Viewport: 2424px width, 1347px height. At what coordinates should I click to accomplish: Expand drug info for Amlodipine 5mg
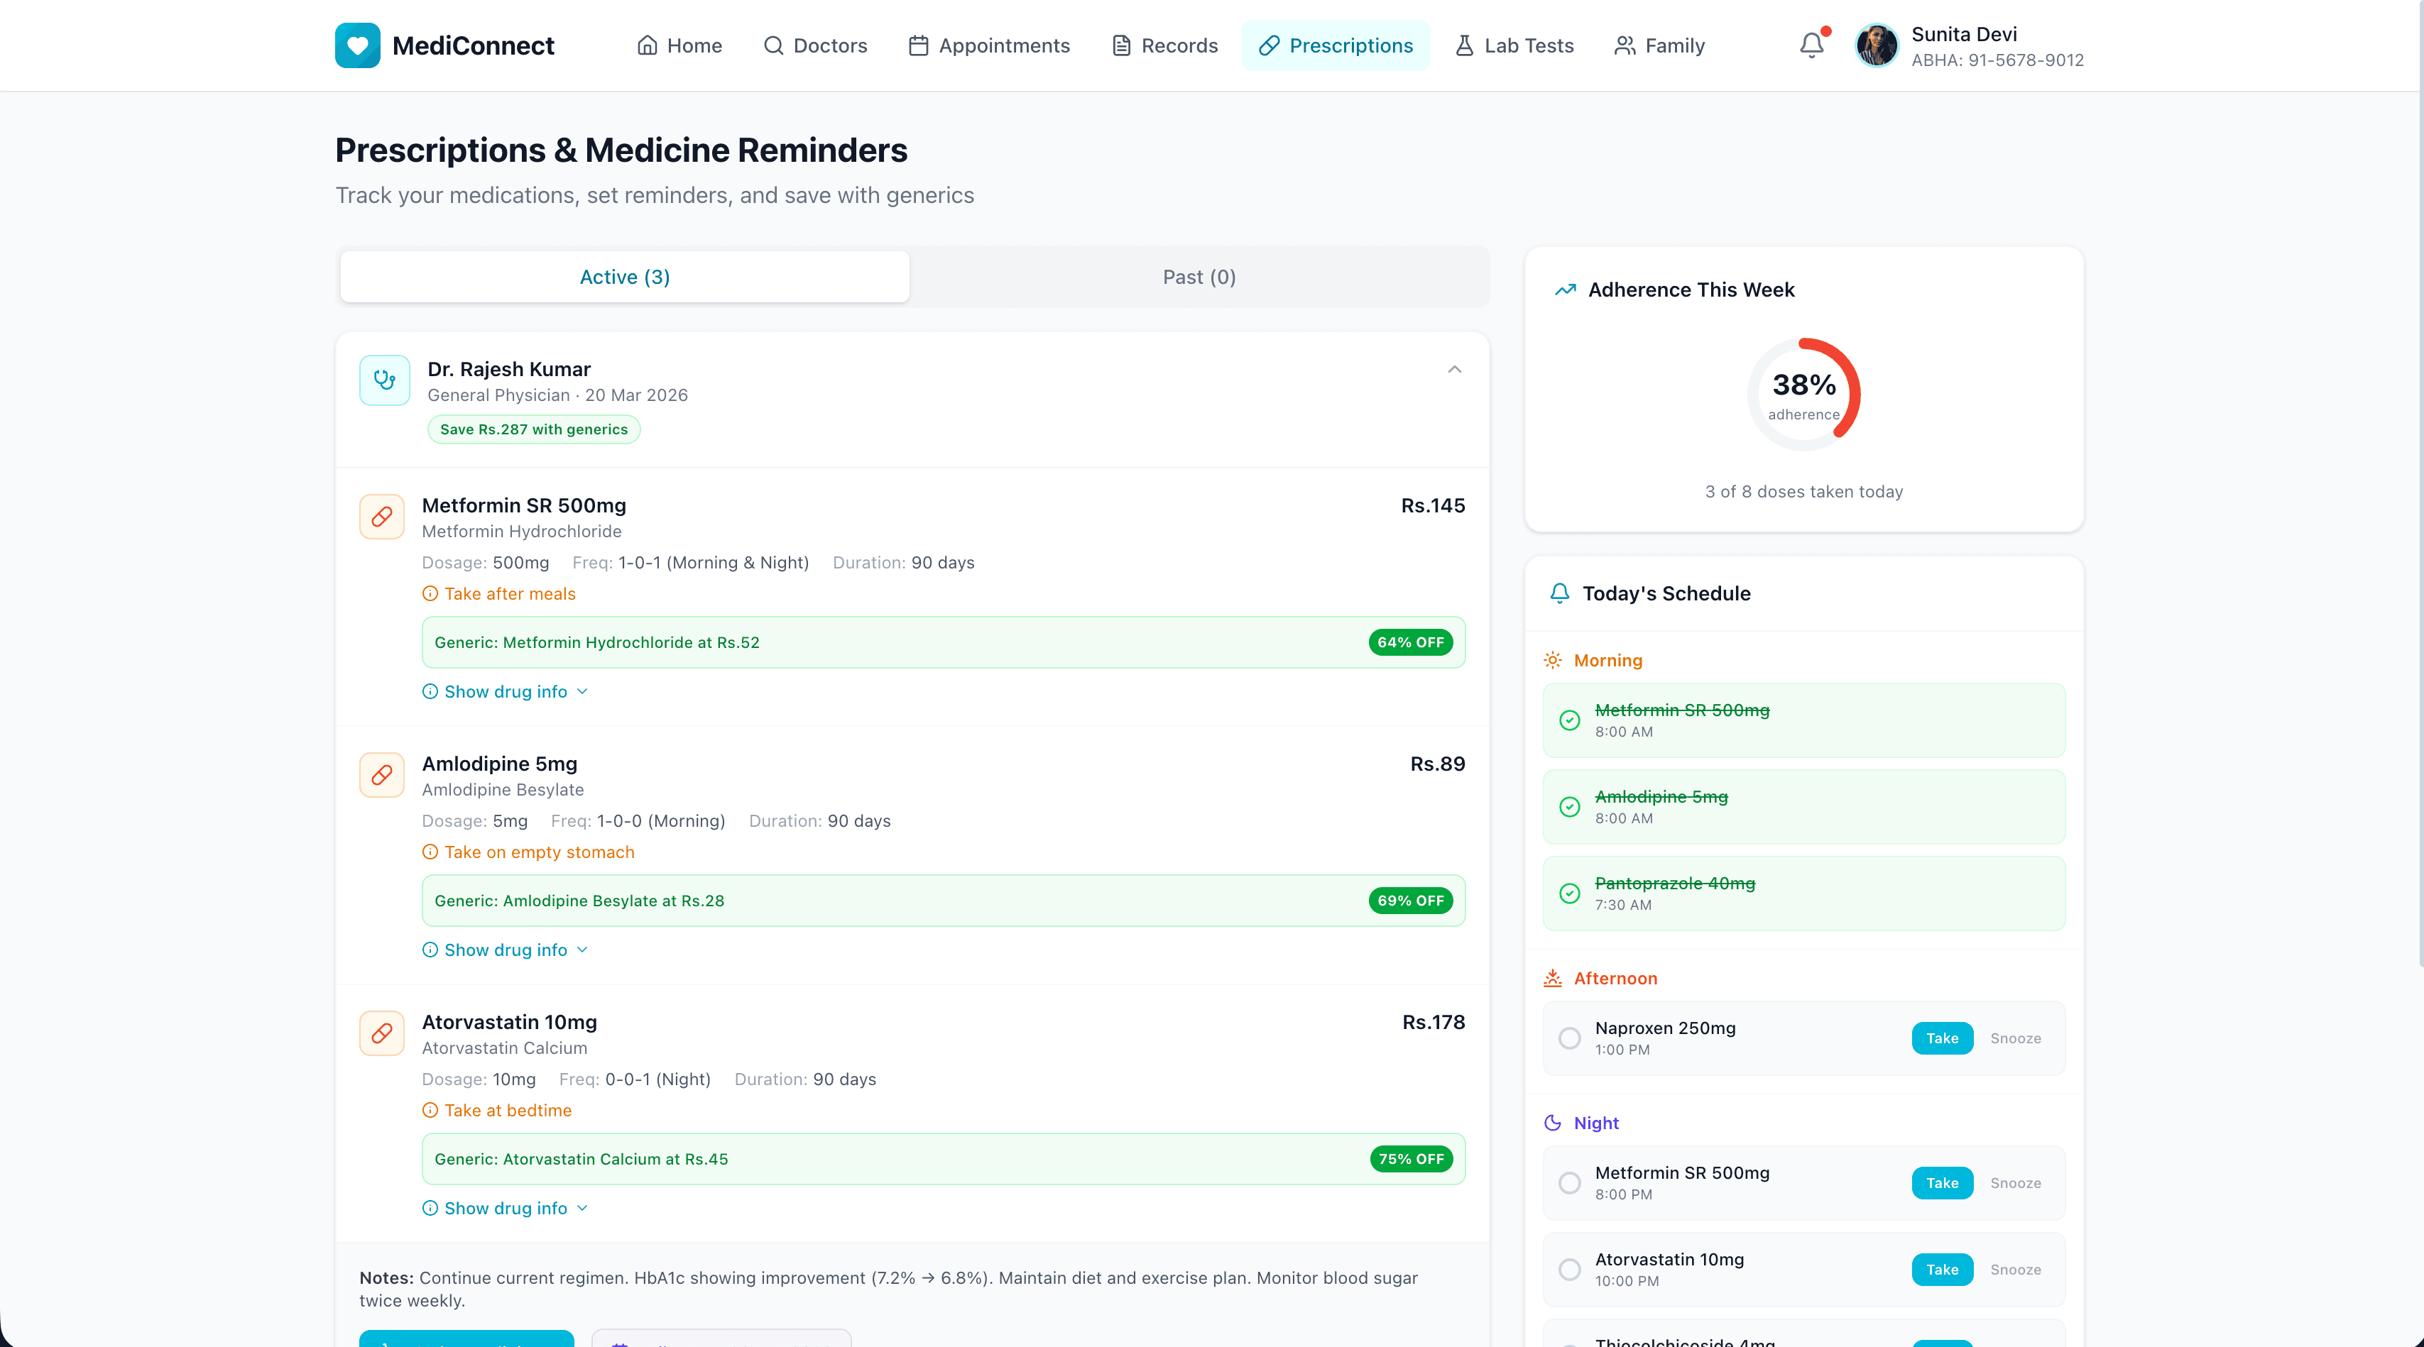(x=506, y=949)
